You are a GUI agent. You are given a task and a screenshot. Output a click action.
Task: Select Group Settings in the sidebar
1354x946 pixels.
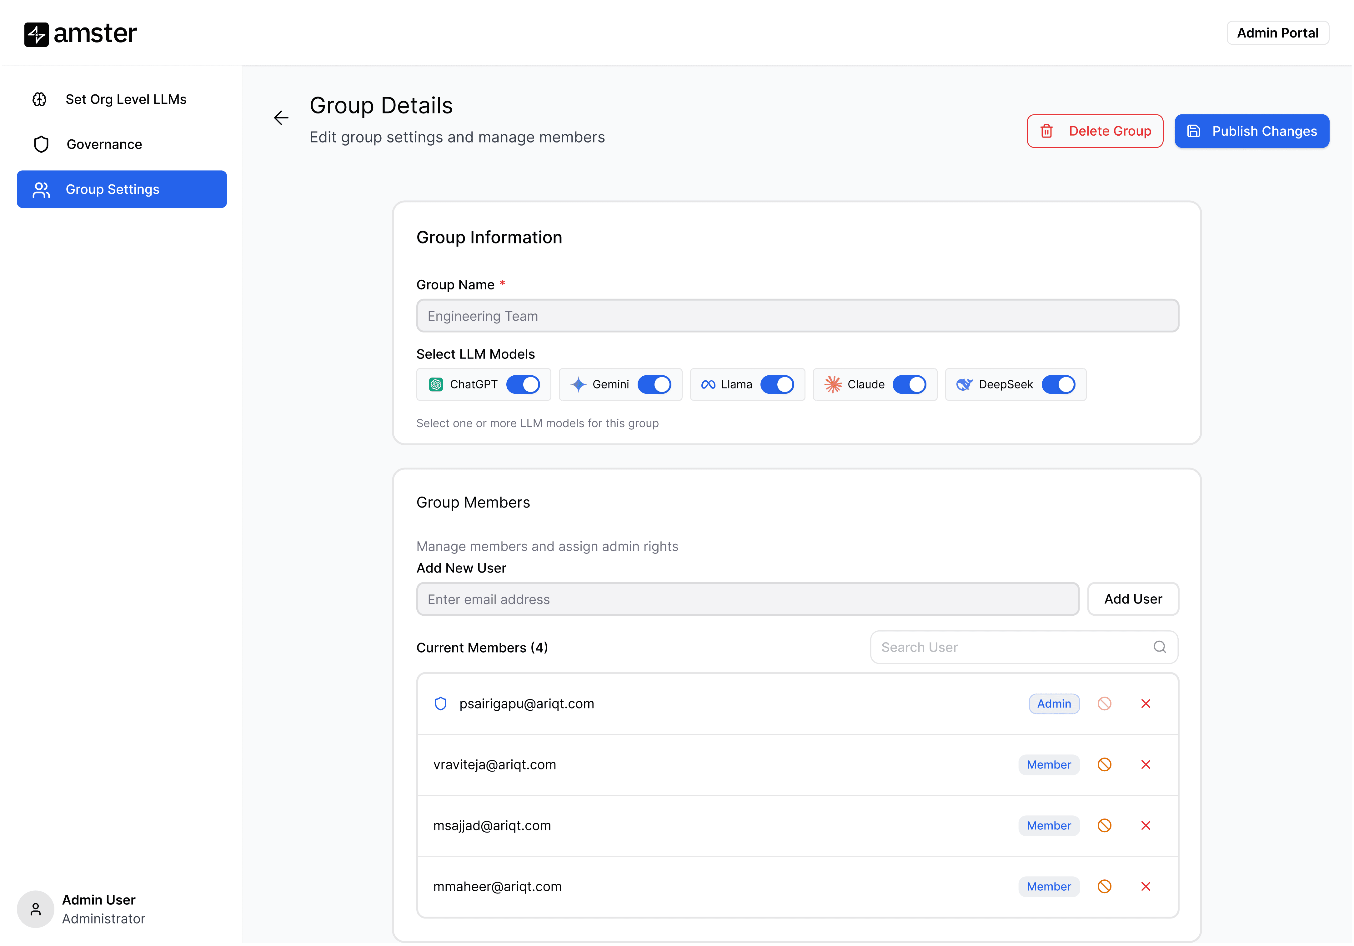122,189
